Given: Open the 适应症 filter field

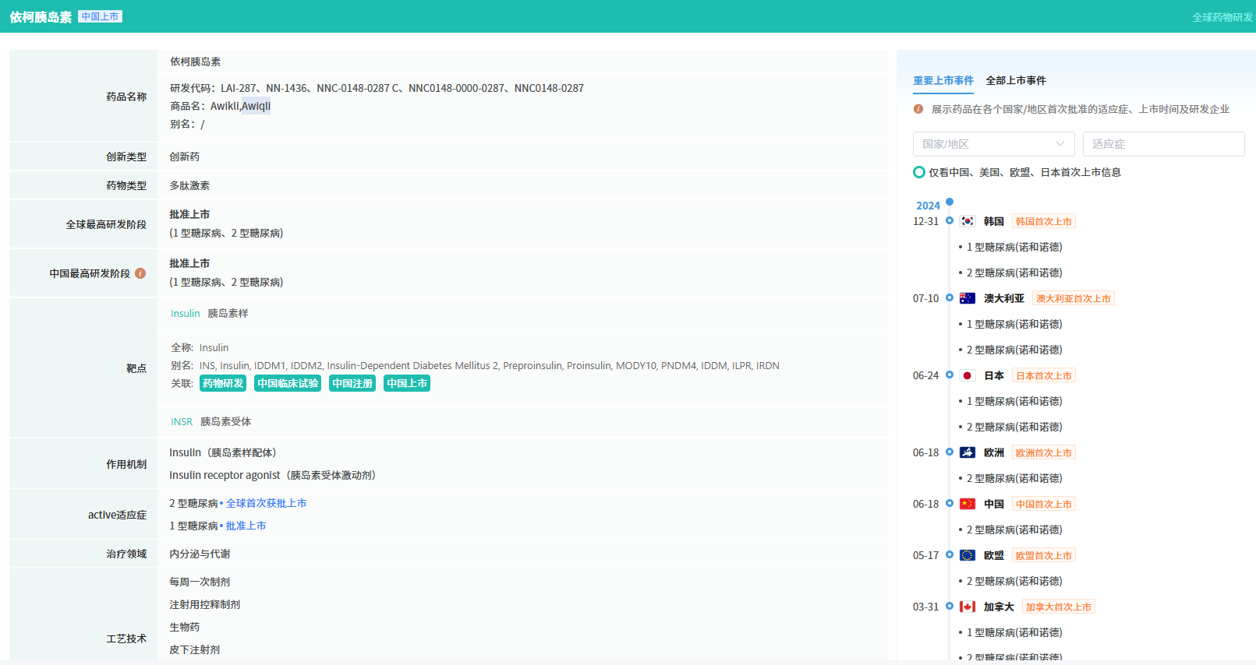Looking at the screenshot, I should 1162,144.
